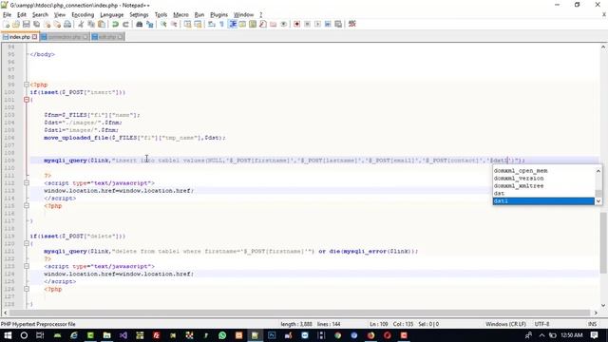The image size is (608, 342).
Task: Start macro recording with red button
Action: (x=296, y=24)
